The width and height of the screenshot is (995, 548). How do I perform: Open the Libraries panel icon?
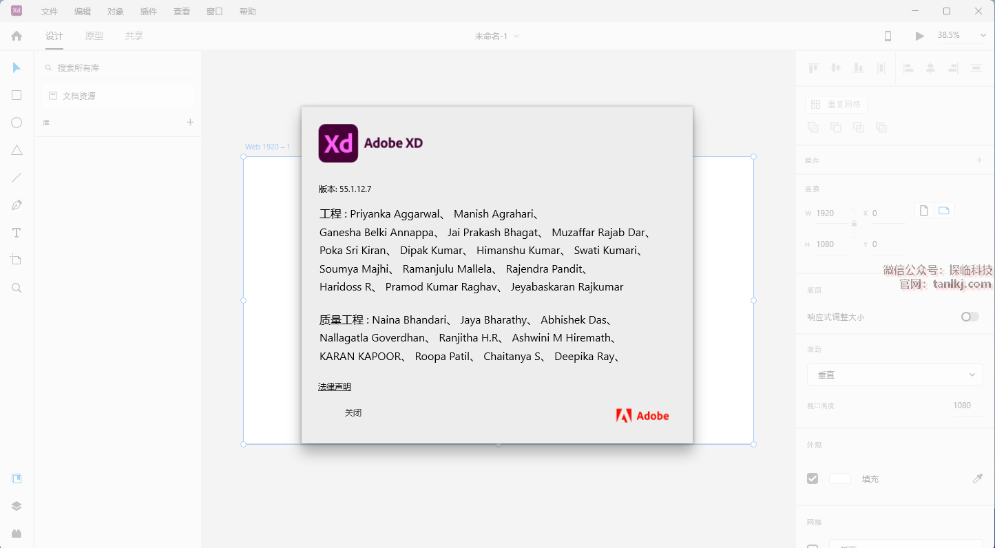[x=17, y=478]
